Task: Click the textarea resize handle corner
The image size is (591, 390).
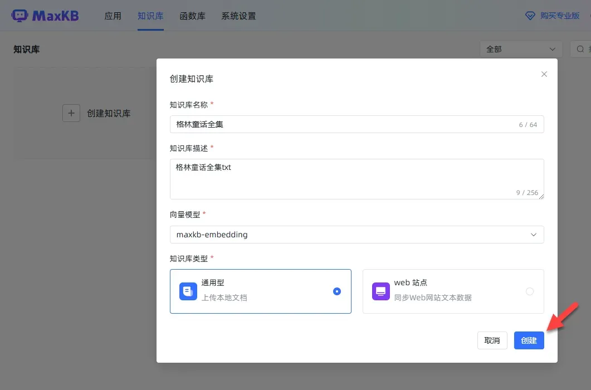Action: [x=541, y=197]
